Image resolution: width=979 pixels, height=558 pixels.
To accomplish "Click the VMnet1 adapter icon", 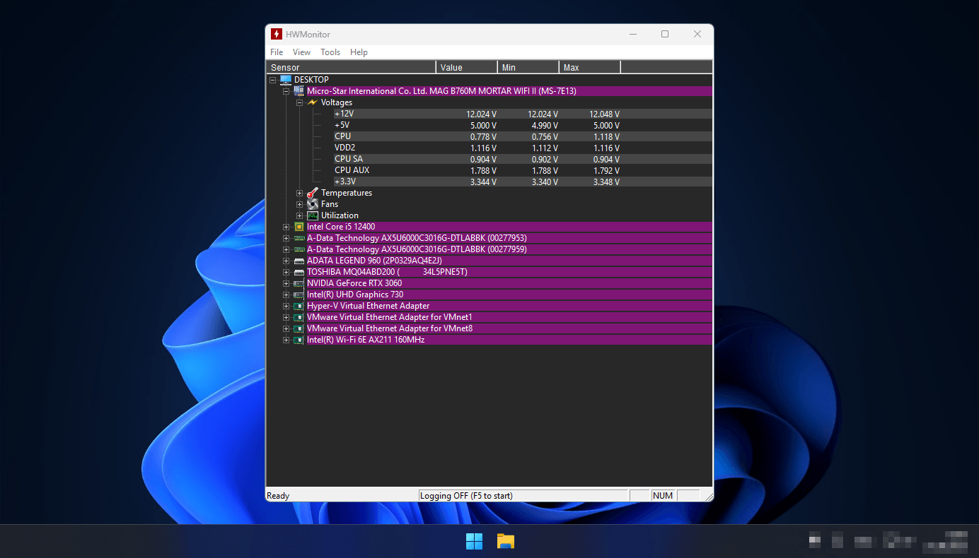I will click(x=299, y=317).
